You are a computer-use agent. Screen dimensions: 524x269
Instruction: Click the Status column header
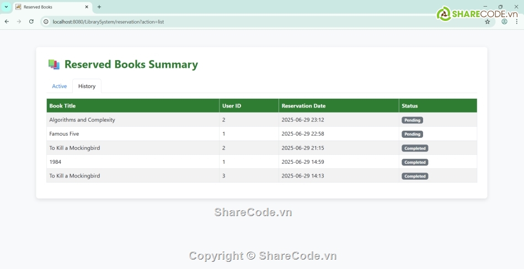point(409,106)
